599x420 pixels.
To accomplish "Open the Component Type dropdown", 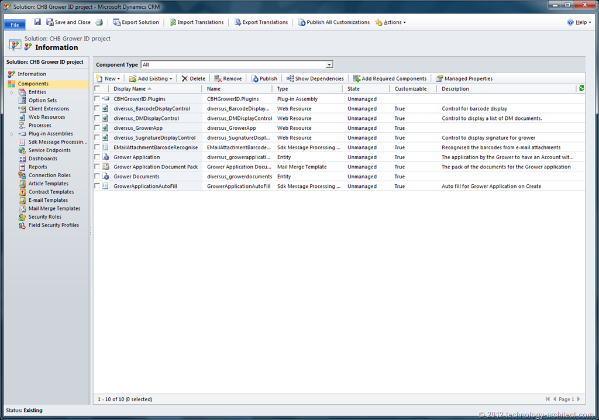I will click(x=329, y=64).
